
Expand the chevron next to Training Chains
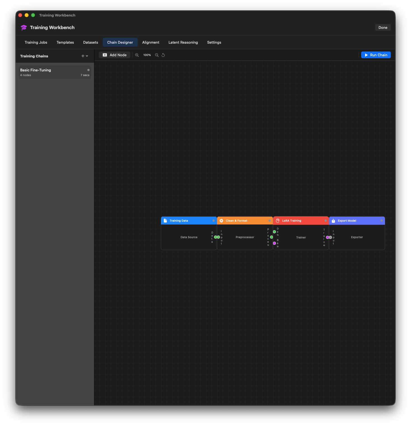click(x=87, y=56)
